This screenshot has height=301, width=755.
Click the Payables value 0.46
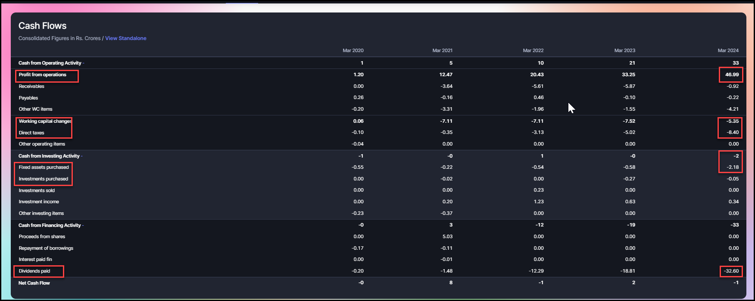coord(539,97)
